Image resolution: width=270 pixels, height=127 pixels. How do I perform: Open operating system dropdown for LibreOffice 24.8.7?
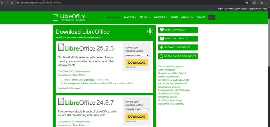click(x=137, y=110)
